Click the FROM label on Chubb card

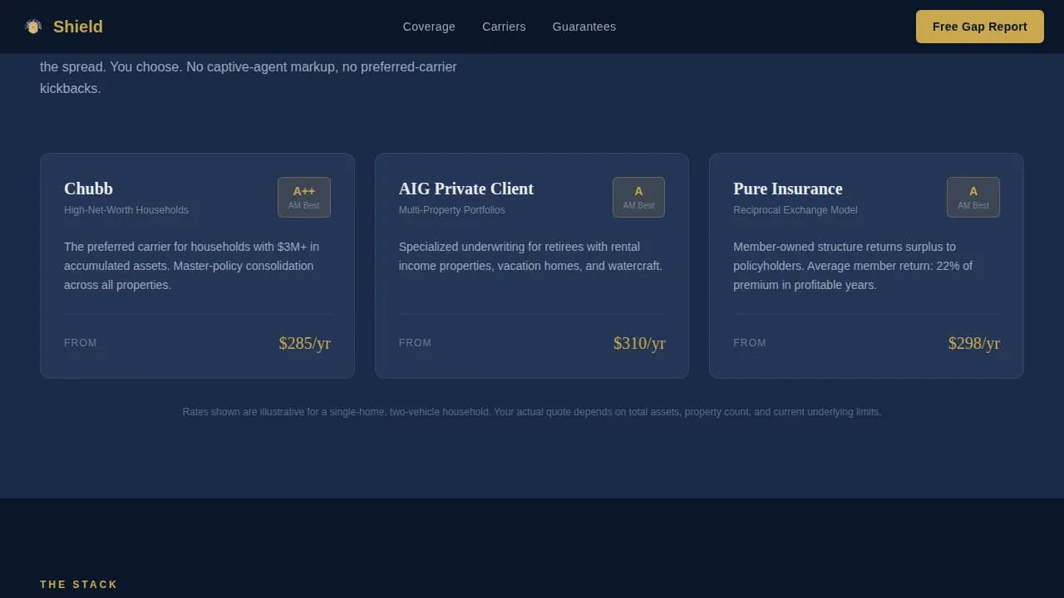(81, 343)
